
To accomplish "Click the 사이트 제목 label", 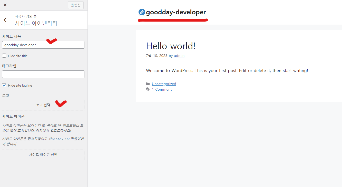I will [x=12, y=37].
